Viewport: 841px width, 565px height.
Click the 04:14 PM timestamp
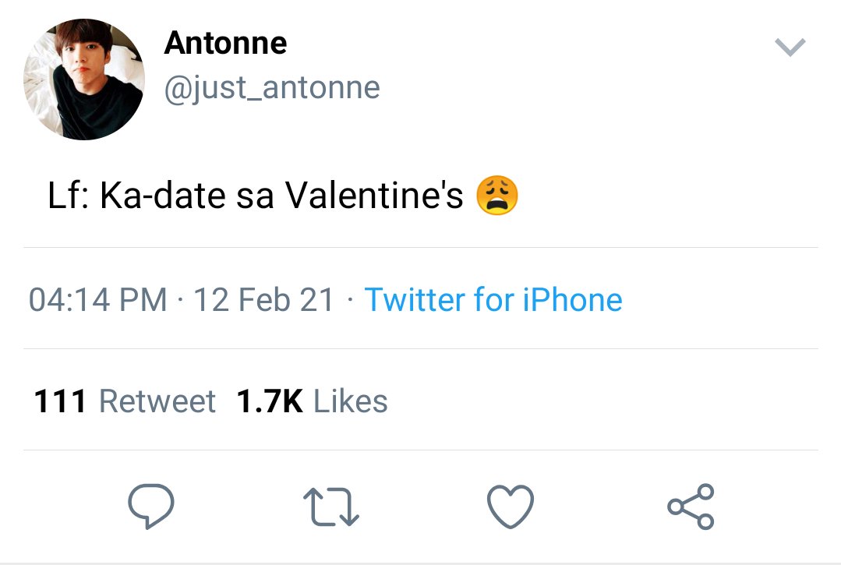pos(97,300)
